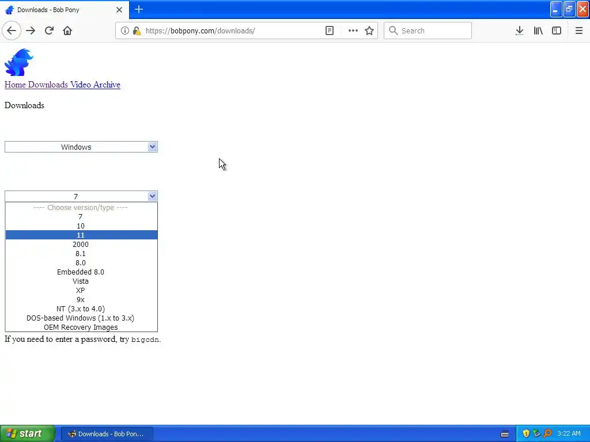Select highlighted version 11
This screenshot has width=590, height=442.
tap(81, 235)
